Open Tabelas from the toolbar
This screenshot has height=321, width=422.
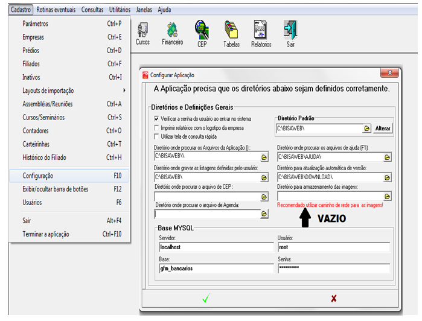(x=231, y=33)
